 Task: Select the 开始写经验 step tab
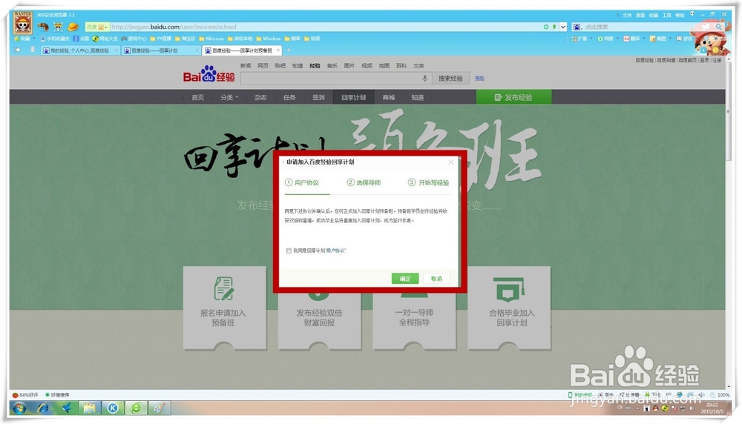pyautogui.click(x=428, y=182)
